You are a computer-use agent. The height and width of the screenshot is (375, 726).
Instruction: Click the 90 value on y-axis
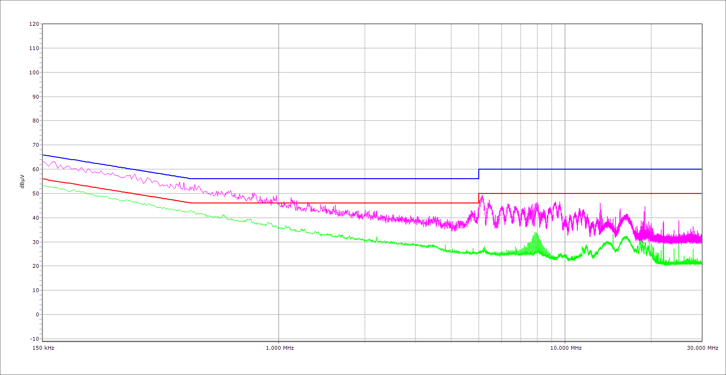tap(35, 97)
